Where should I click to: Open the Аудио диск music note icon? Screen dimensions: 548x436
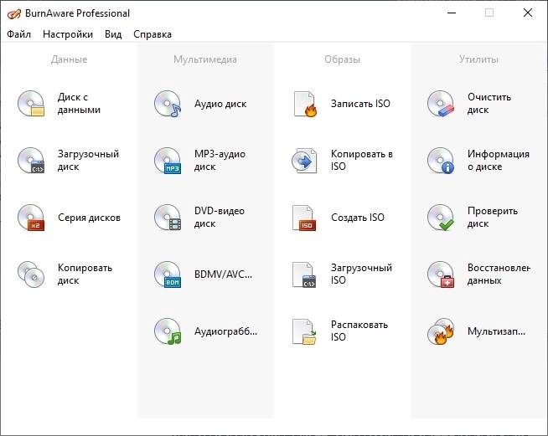tap(168, 103)
